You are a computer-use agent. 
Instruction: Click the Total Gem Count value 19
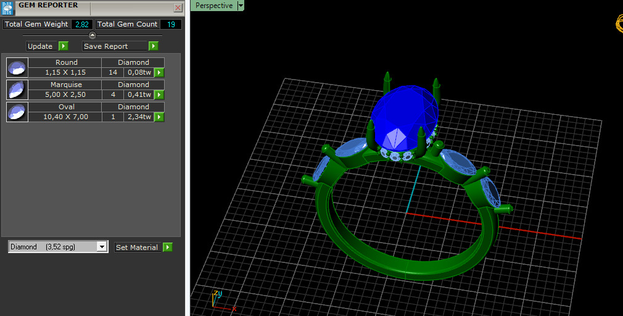click(171, 24)
